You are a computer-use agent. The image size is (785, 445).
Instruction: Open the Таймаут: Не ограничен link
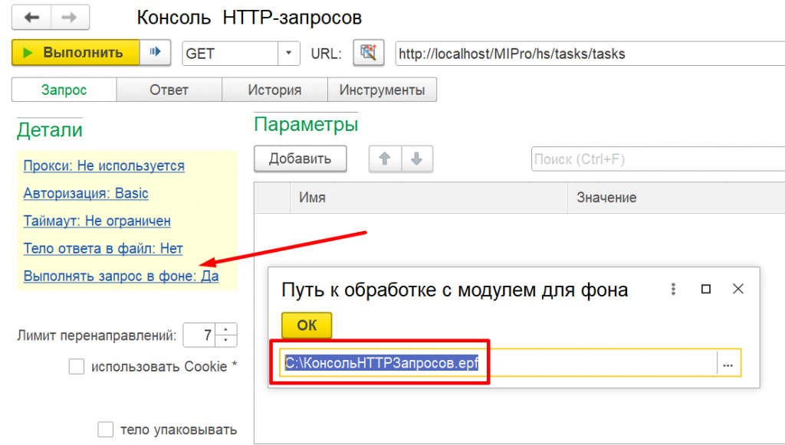click(x=97, y=221)
